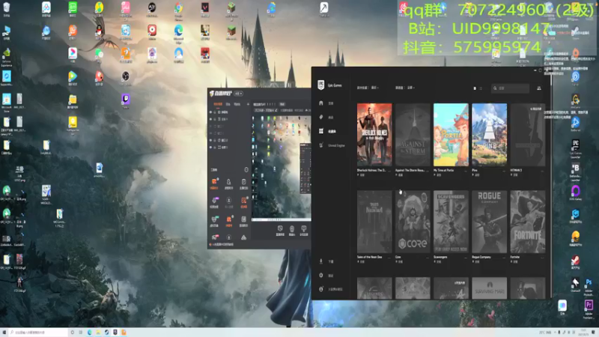Select the HITMAN 3 cover

click(x=528, y=135)
